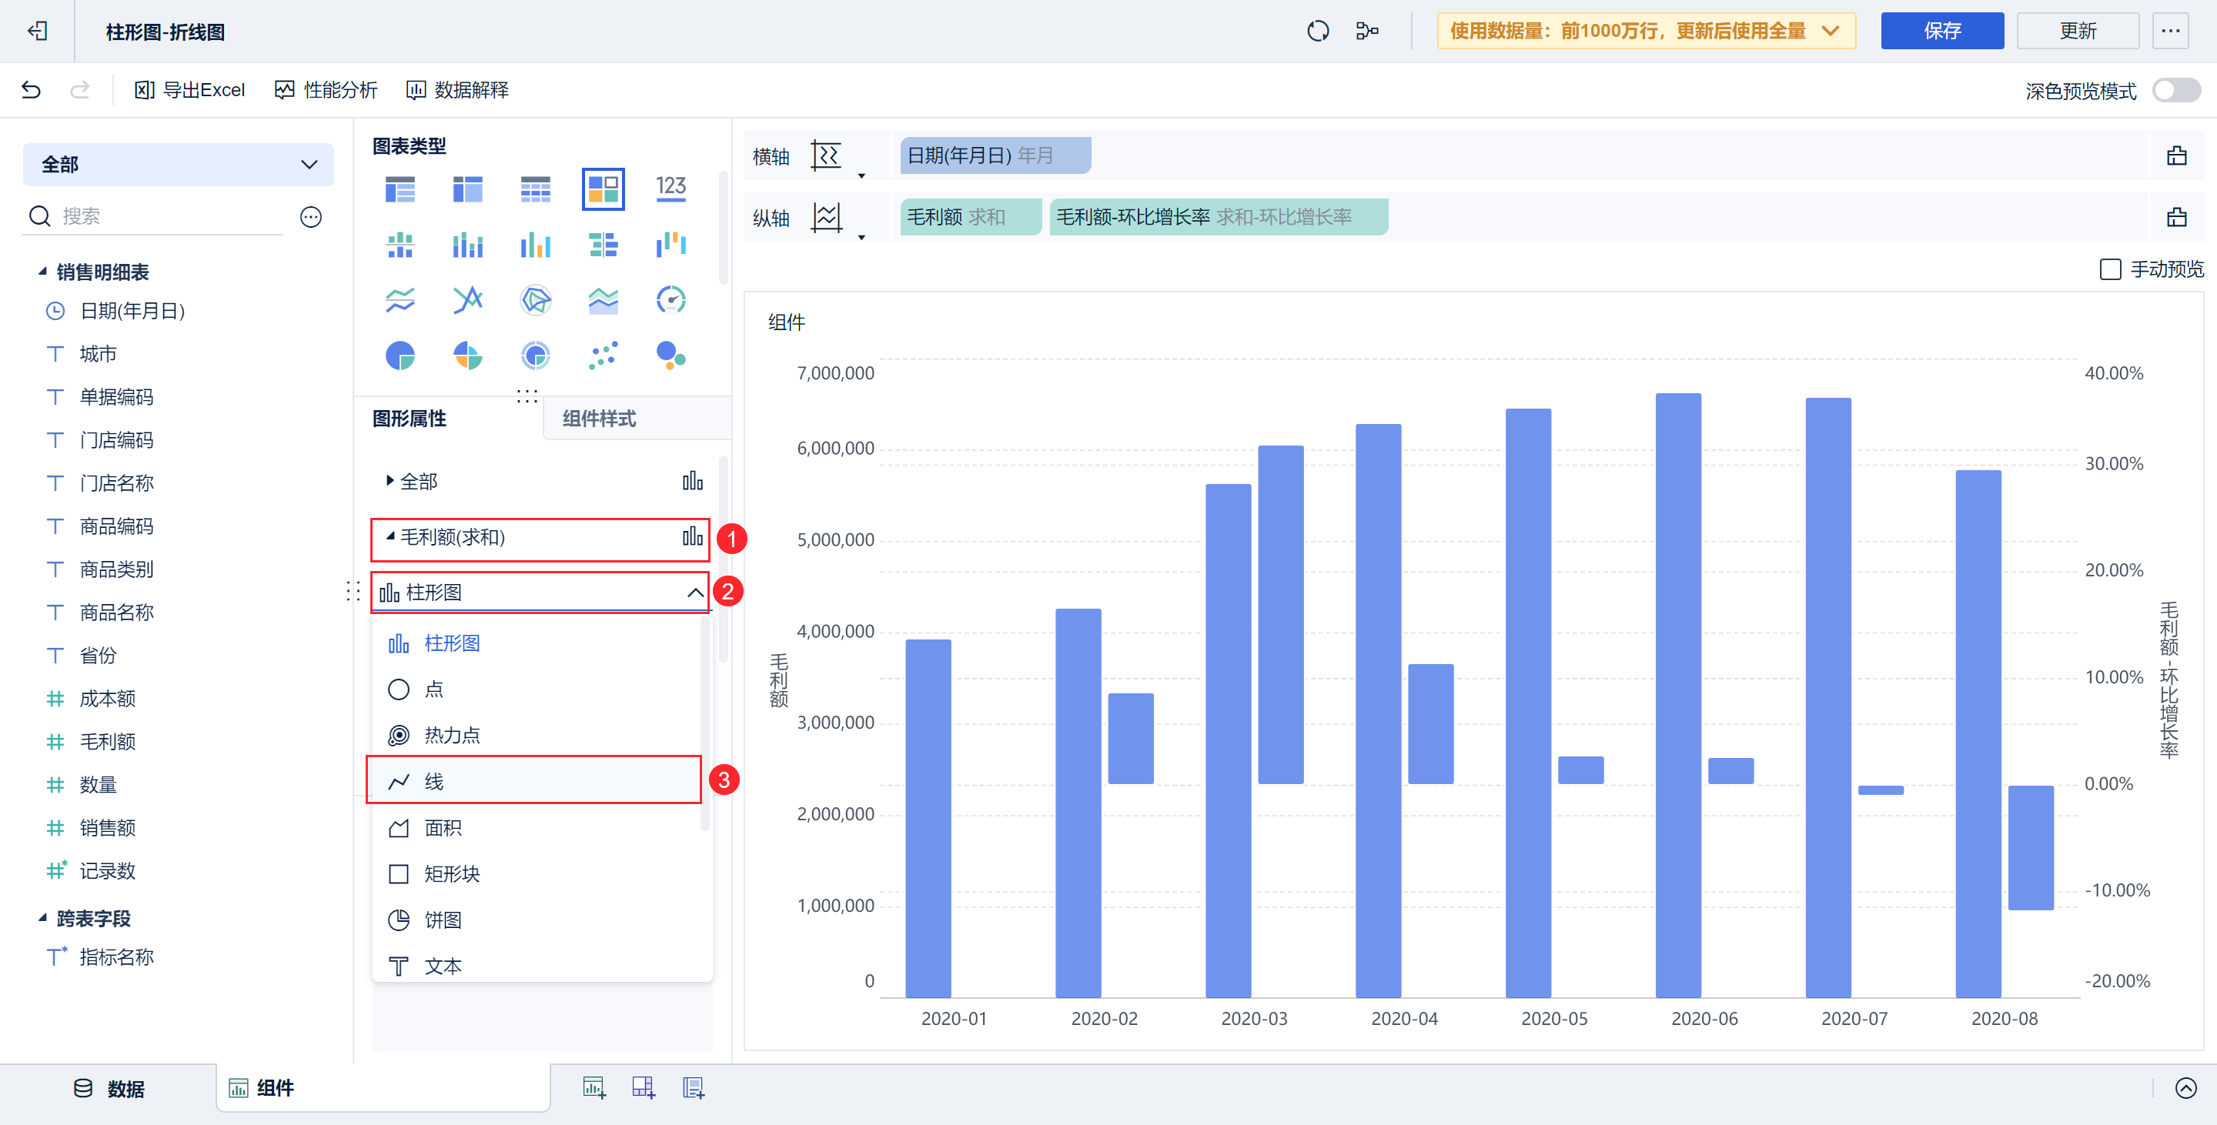Enable the manual preview checkbox
The image size is (2217, 1125).
(2109, 270)
